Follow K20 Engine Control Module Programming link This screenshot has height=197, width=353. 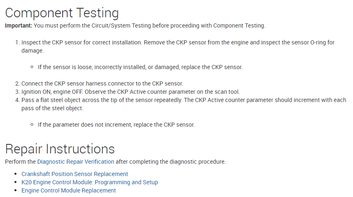pyautogui.click(x=89, y=182)
